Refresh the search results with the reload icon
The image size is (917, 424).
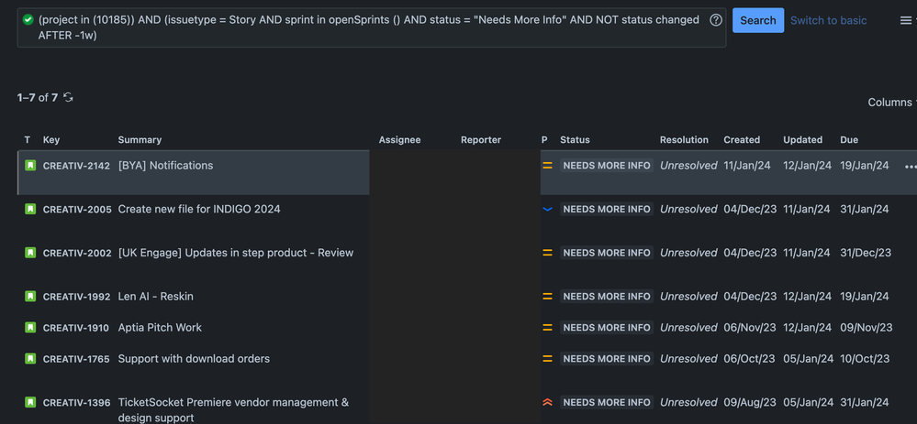69,97
